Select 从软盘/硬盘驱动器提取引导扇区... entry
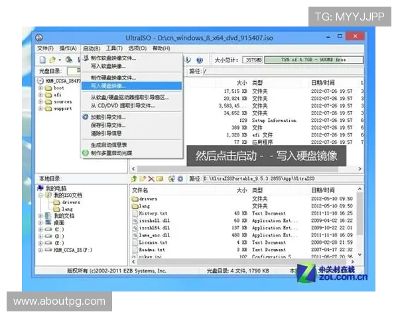Viewport: 398px width, 318px height. [x=131, y=97]
